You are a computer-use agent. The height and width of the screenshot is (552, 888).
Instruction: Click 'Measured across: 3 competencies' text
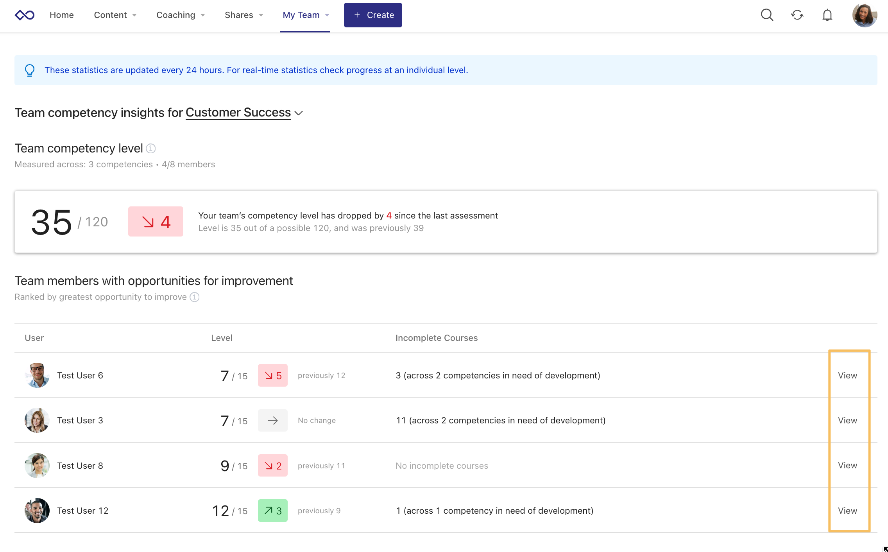click(84, 165)
